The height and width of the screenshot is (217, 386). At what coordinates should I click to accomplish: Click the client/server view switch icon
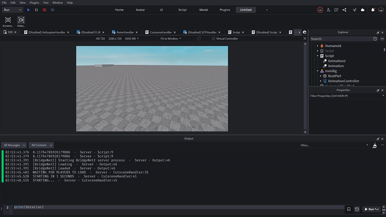52,10
